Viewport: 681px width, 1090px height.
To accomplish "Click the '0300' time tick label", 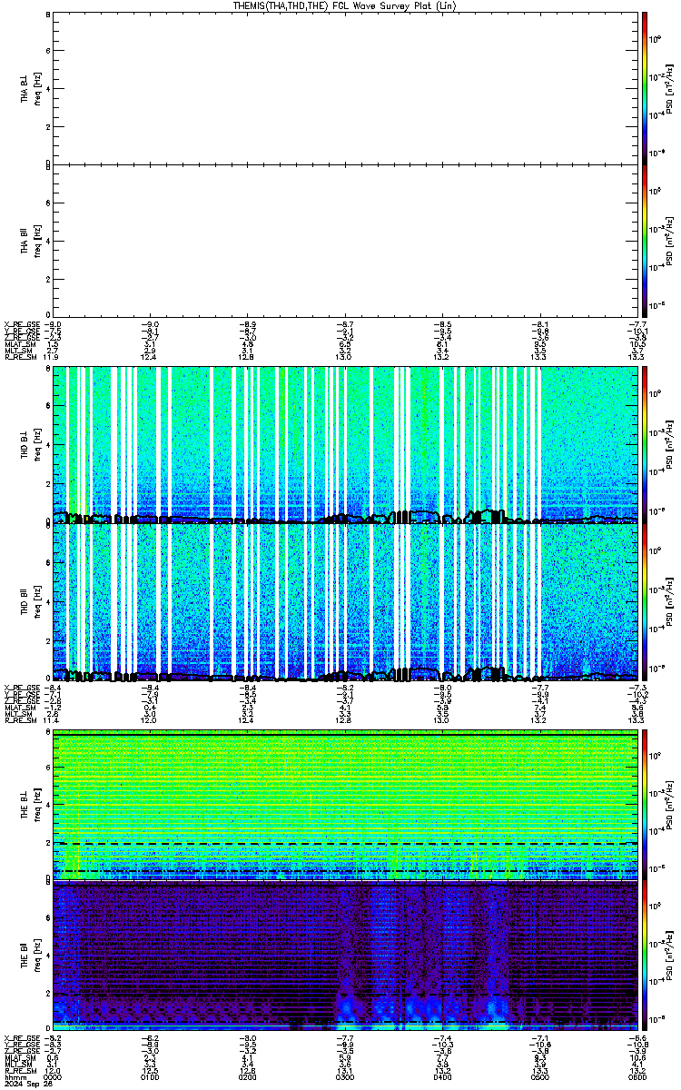I will pos(346,1078).
